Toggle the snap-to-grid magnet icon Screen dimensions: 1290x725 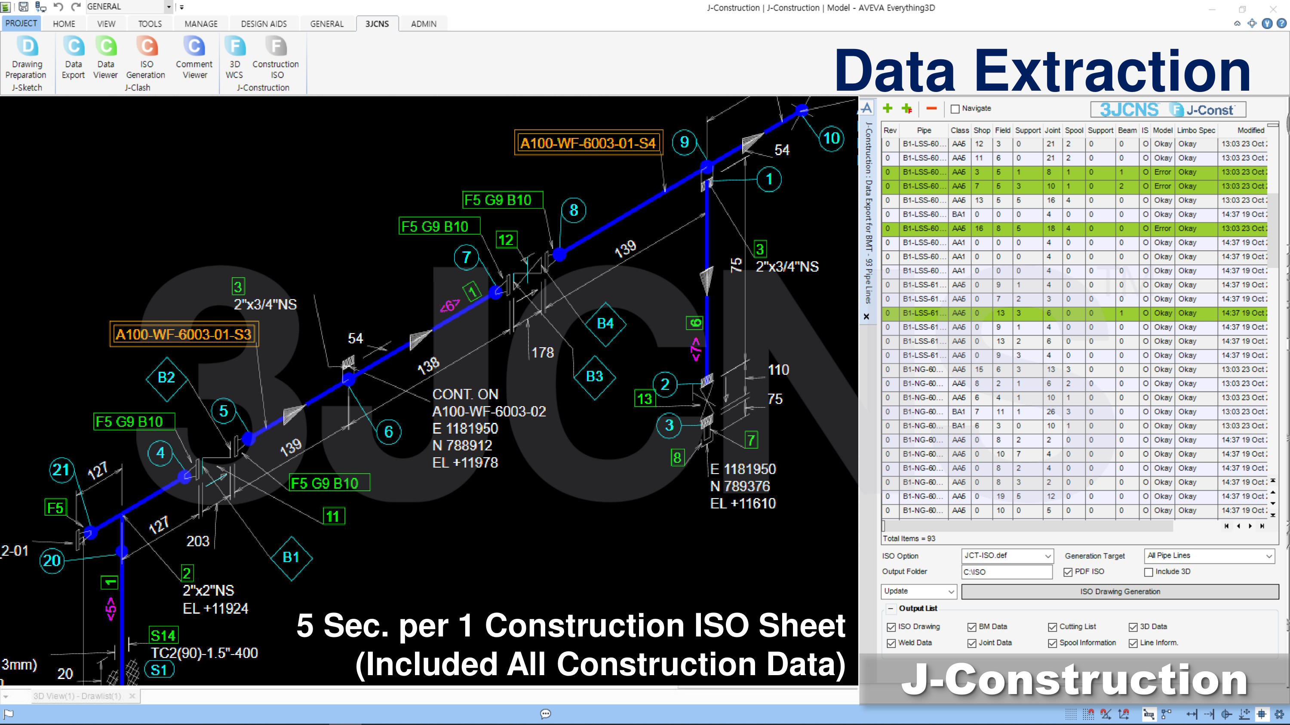(x=1088, y=714)
